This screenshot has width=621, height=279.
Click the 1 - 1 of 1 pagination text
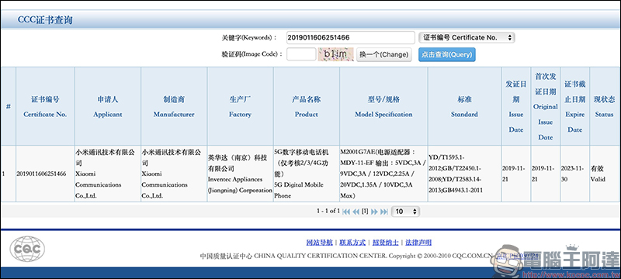(328, 212)
